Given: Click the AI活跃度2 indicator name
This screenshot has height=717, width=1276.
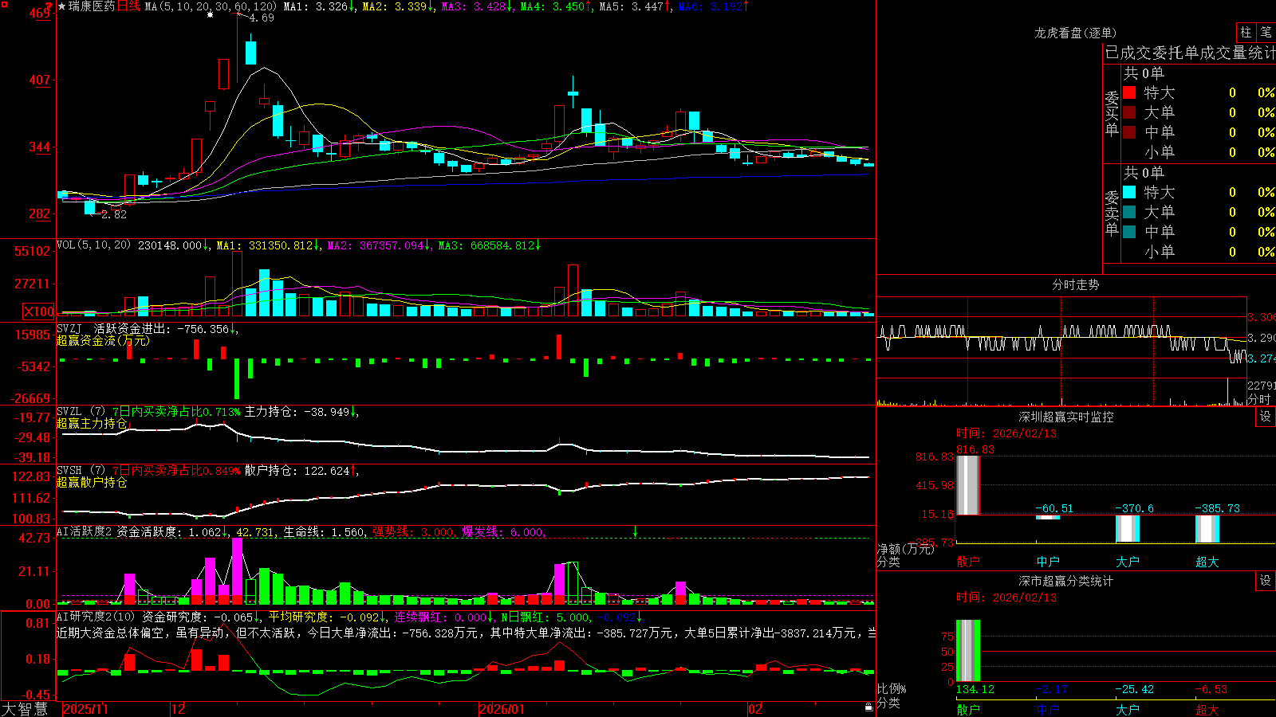Looking at the screenshot, I should coord(85,532).
